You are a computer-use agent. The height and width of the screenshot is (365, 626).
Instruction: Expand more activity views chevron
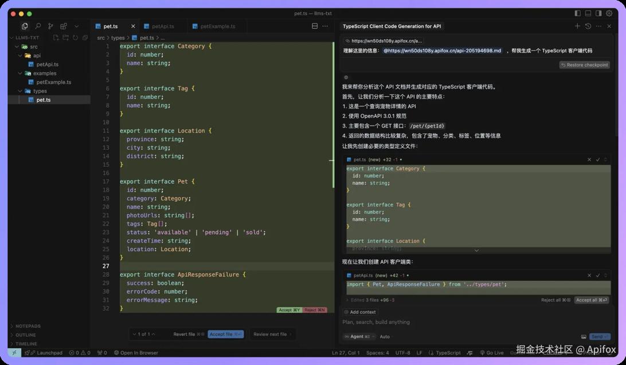[x=76, y=26]
